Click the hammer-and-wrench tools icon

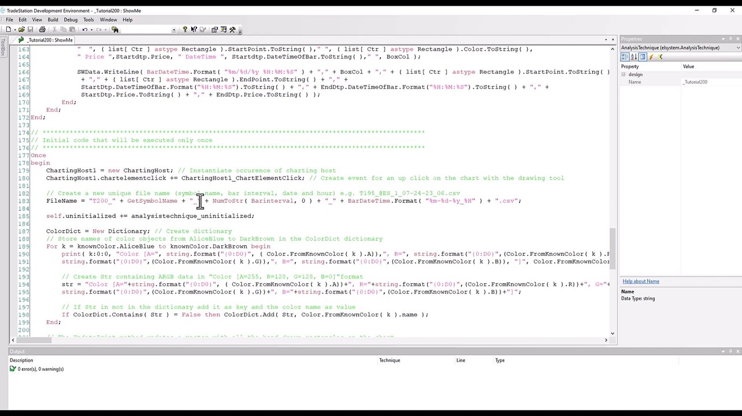232,29
